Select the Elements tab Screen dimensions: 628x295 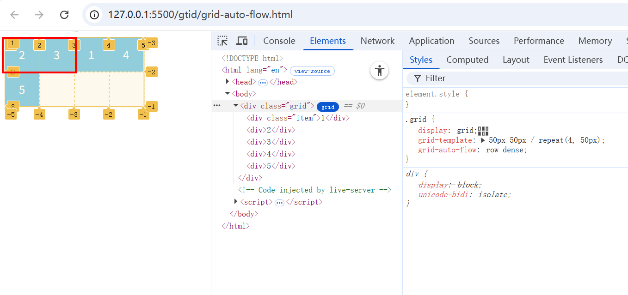click(328, 41)
